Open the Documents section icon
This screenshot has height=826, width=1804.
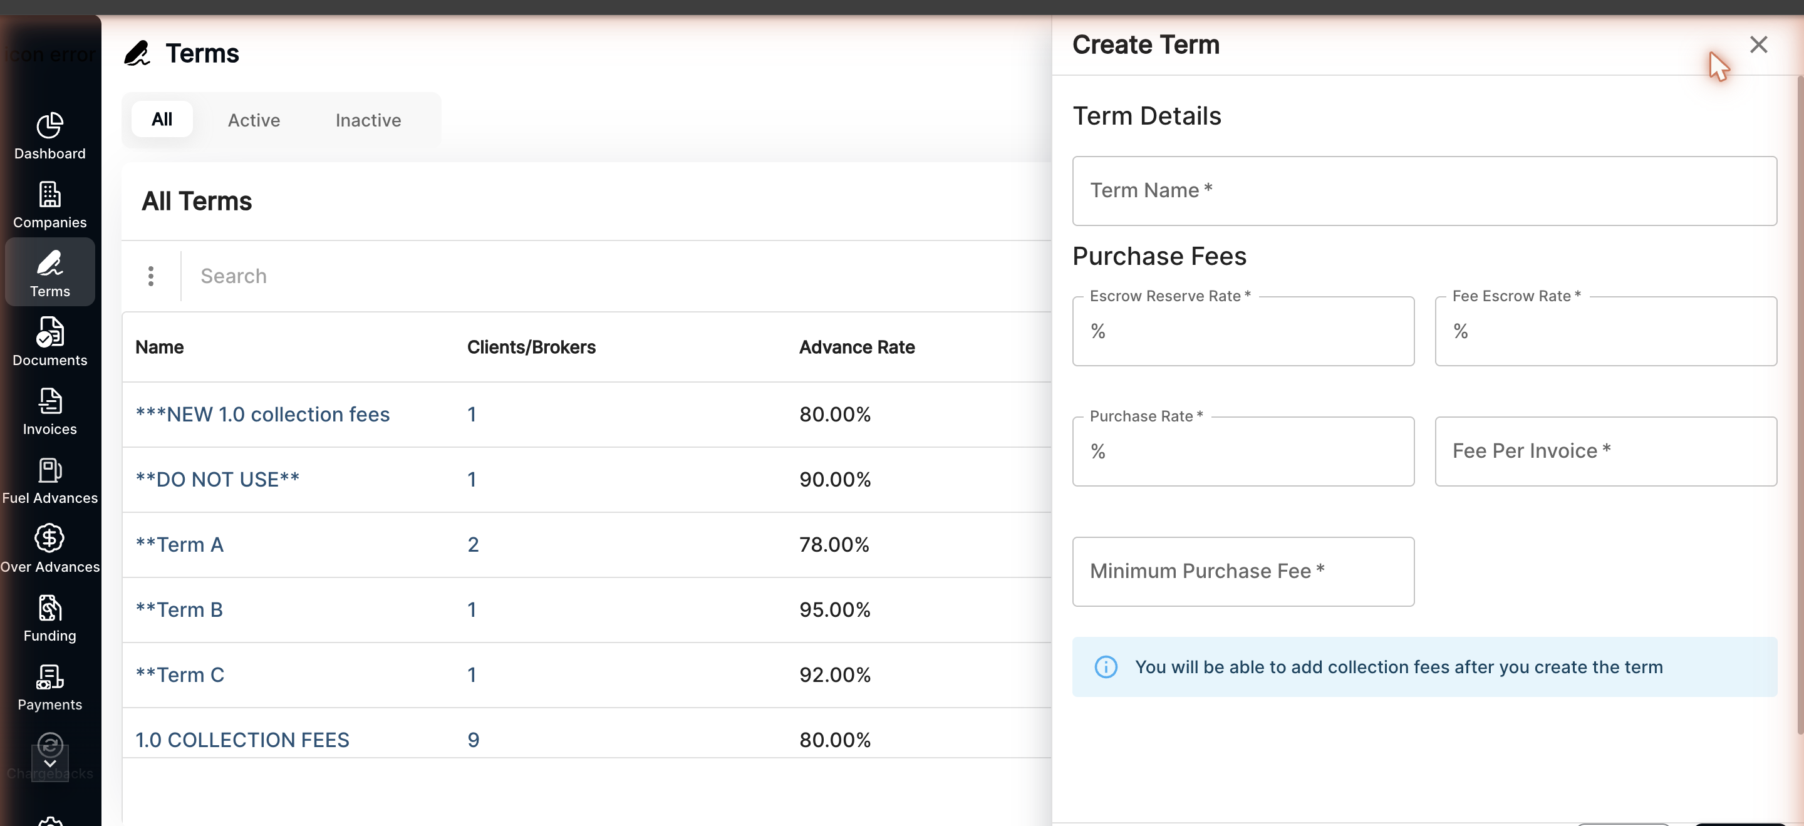tap(49, 333)
